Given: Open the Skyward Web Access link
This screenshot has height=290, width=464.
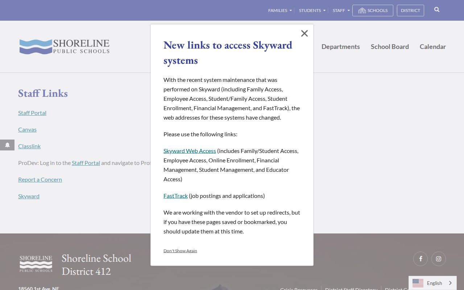Looking at the screenshot, I should coord(190,151).
